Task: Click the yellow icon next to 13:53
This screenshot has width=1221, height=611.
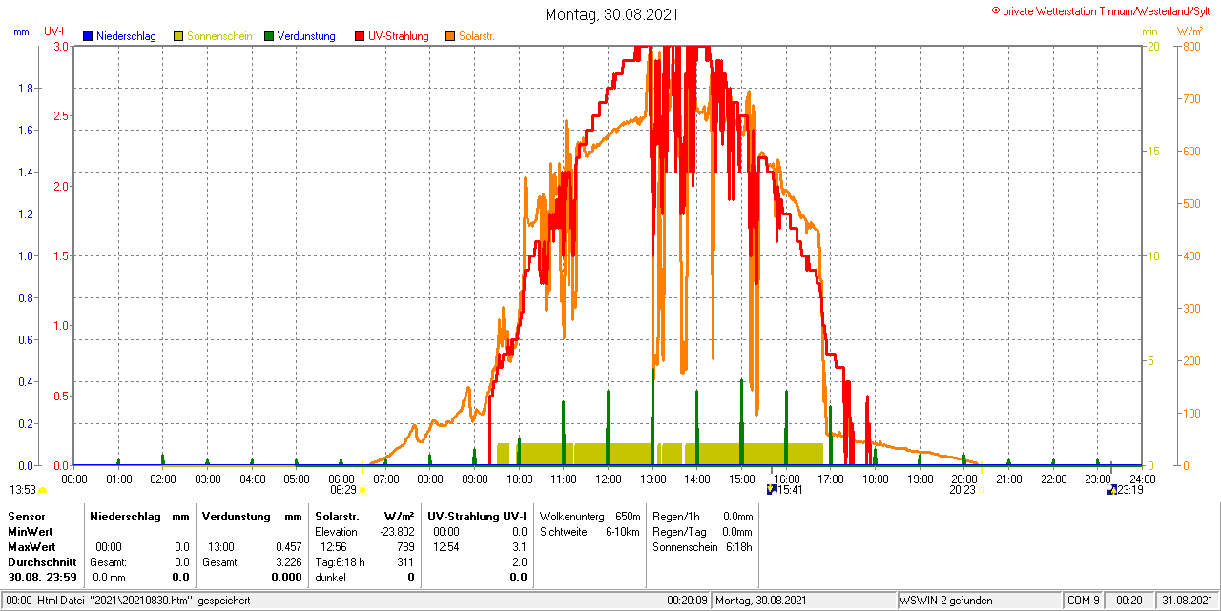Action: pyautogui.click(x=42, y=490)
